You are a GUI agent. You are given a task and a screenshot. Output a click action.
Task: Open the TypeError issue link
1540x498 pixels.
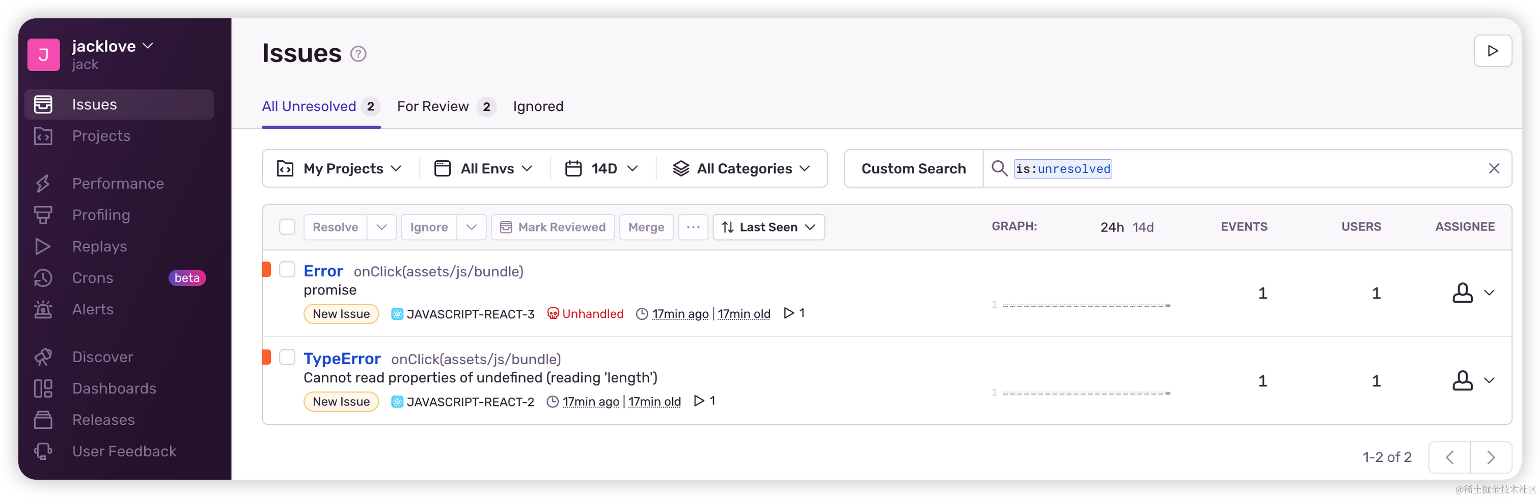click(342, 358)
